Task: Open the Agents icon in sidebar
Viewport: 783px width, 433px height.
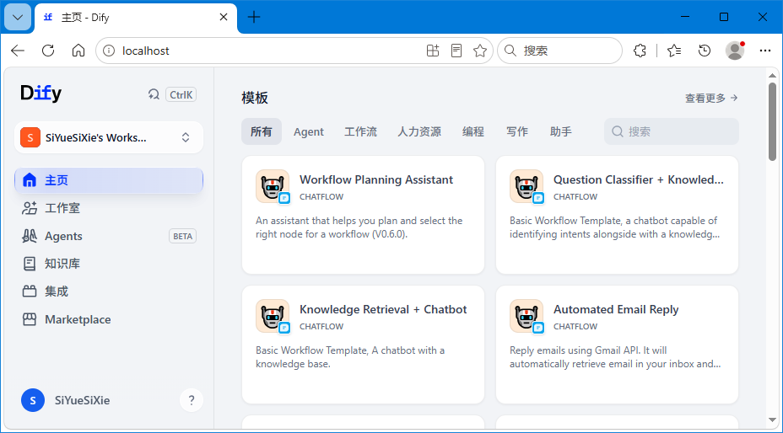Action: point(30,236)
